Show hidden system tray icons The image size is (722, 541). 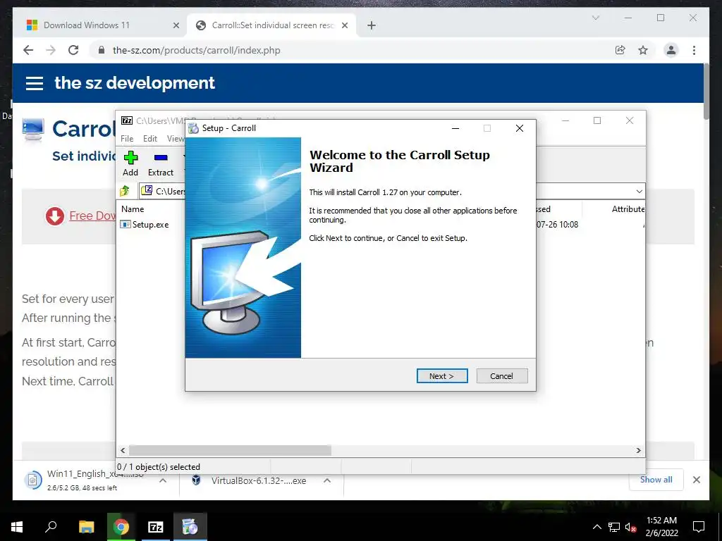click(x=596, y=527)
